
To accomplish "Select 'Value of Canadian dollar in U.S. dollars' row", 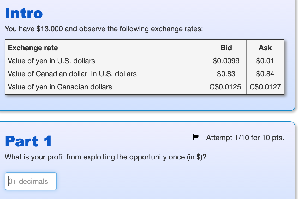I will pyautogui.click(x=145, y=74).
